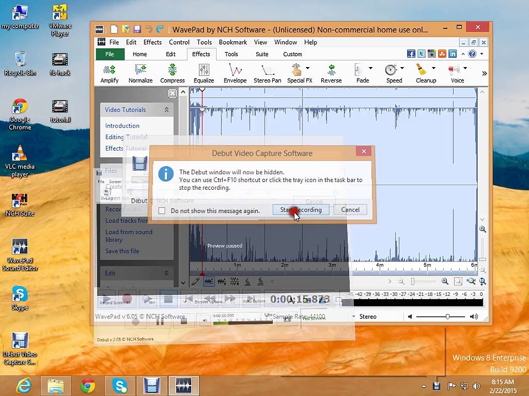Viewport: 529px width, 396px height.
Task: Click the Cleanup broom icon
Action: tap(421, 70)
